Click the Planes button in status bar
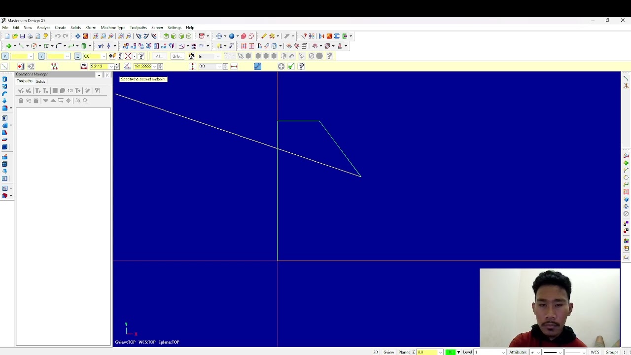 pos(404,352)
